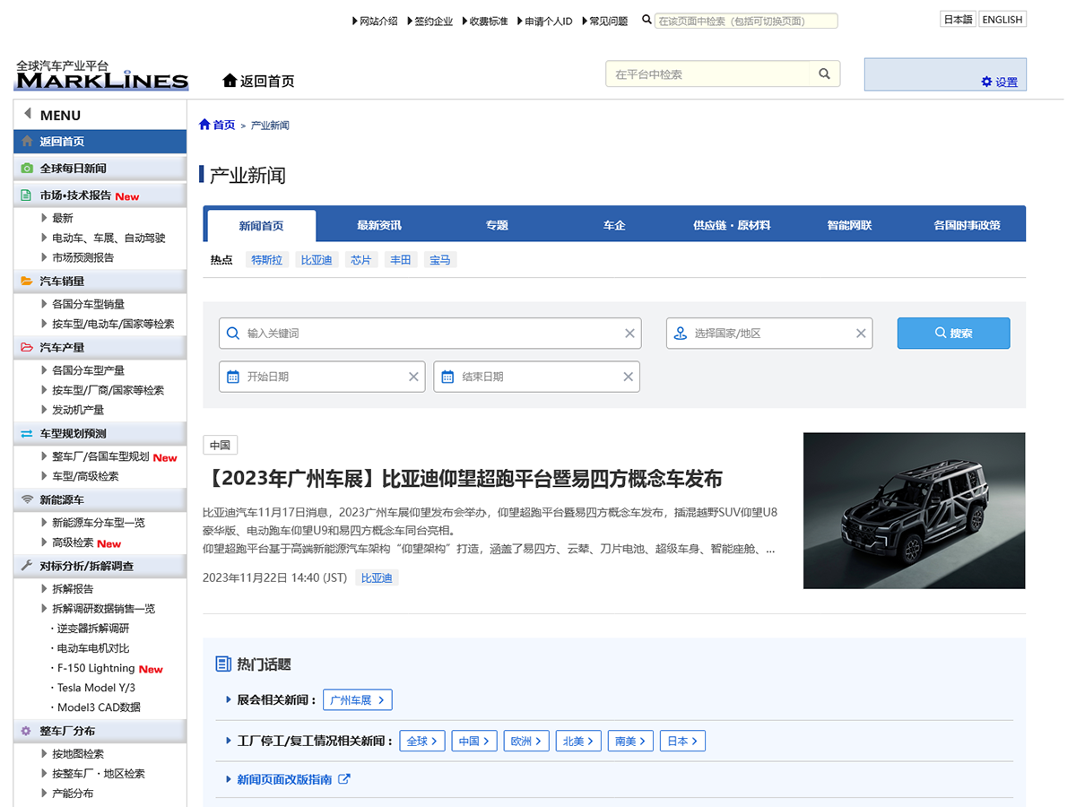Screen dimensions: 1076x807
Task: Click the wrench icon beside 对标分析/拆解调查
Action: coord(27,566)
